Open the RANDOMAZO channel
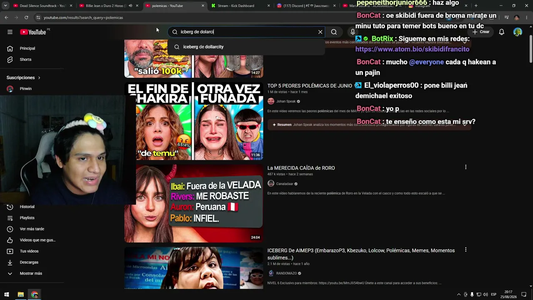 286,273
